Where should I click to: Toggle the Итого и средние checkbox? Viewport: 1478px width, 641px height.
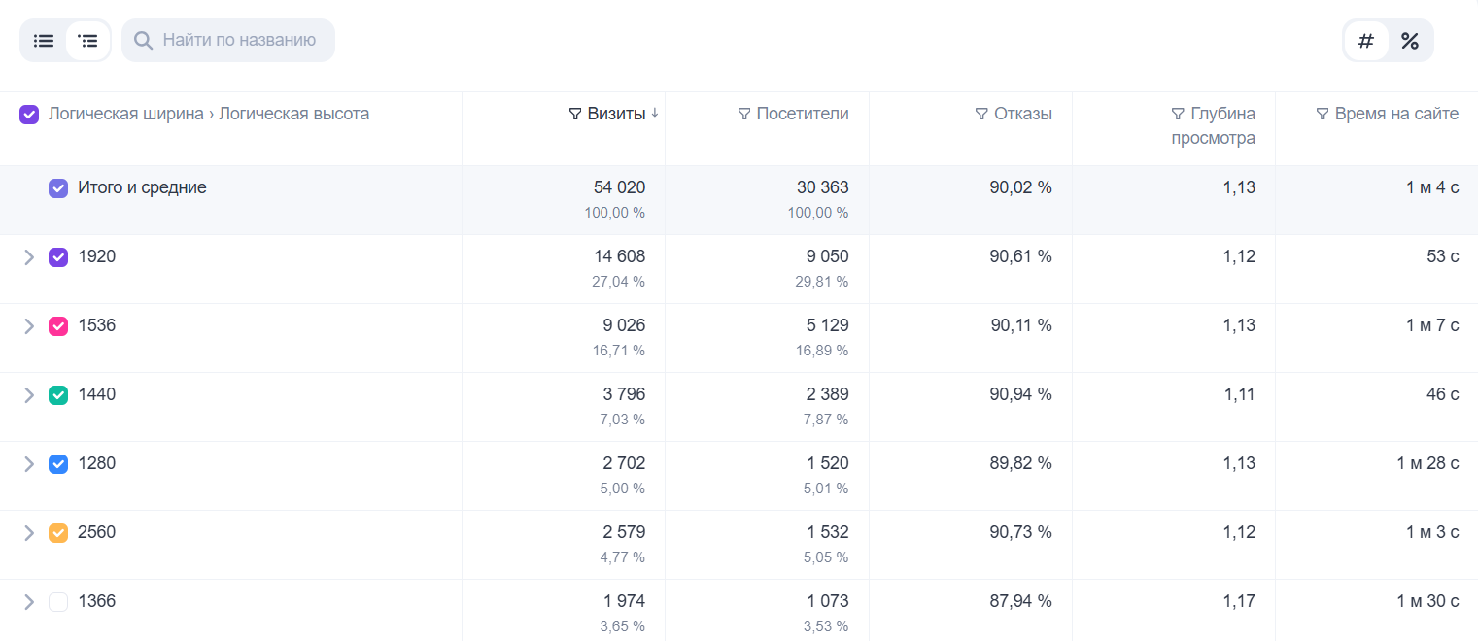coord(58,188)
